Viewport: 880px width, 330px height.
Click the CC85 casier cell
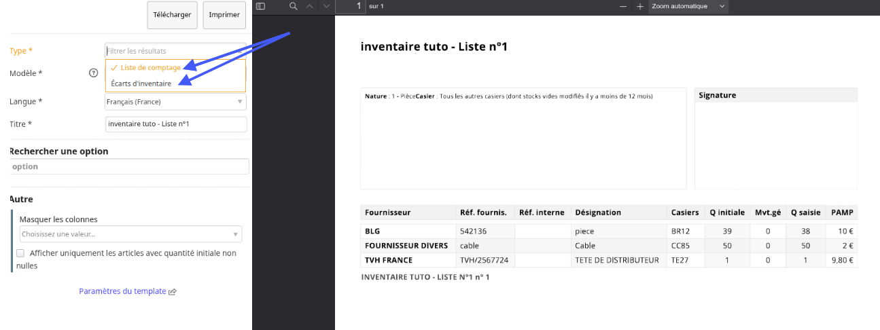pyautogui.click(x=685, y=246)
